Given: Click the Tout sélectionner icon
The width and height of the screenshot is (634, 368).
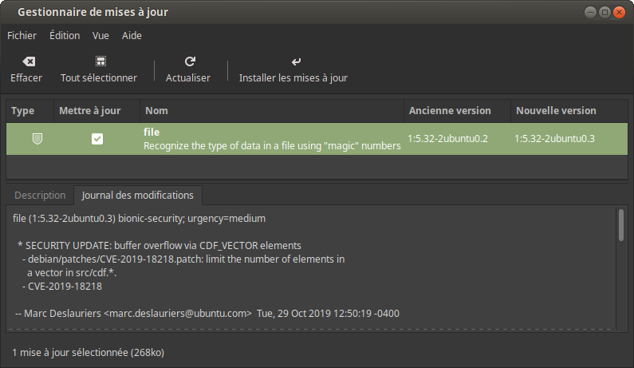Looking at the screenshot, I should coord(100,61).
